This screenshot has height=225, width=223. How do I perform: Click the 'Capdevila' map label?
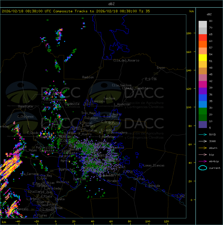(x=72, y=104)
